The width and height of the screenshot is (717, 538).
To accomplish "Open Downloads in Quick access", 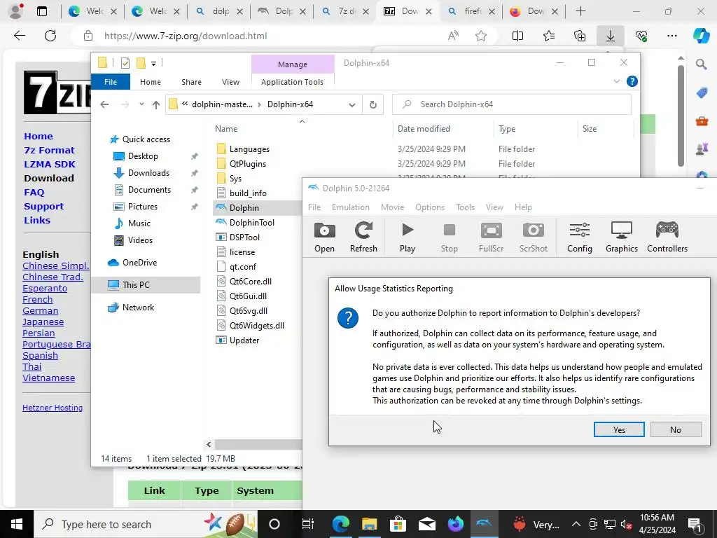I will click(x=148, y=173).
